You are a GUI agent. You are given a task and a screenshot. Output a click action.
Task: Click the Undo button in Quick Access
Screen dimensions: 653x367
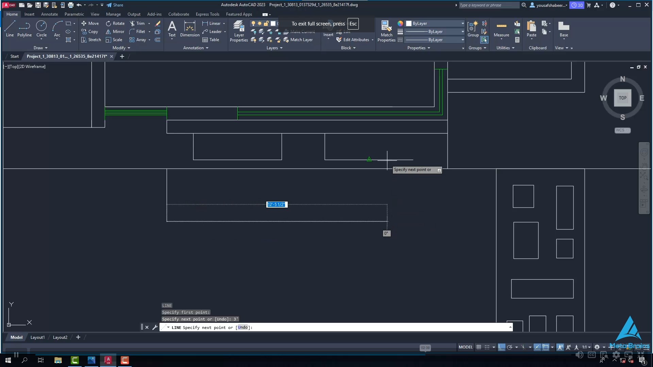(x=79, y=5)
